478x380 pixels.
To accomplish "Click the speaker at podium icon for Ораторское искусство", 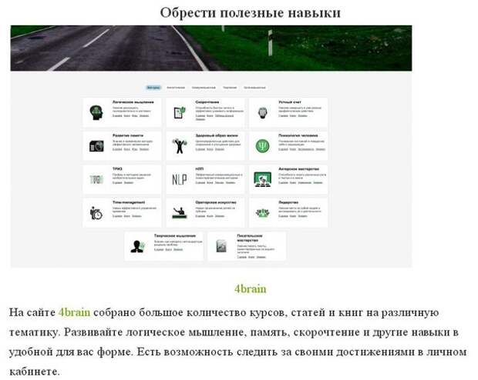I will point(180,213).
